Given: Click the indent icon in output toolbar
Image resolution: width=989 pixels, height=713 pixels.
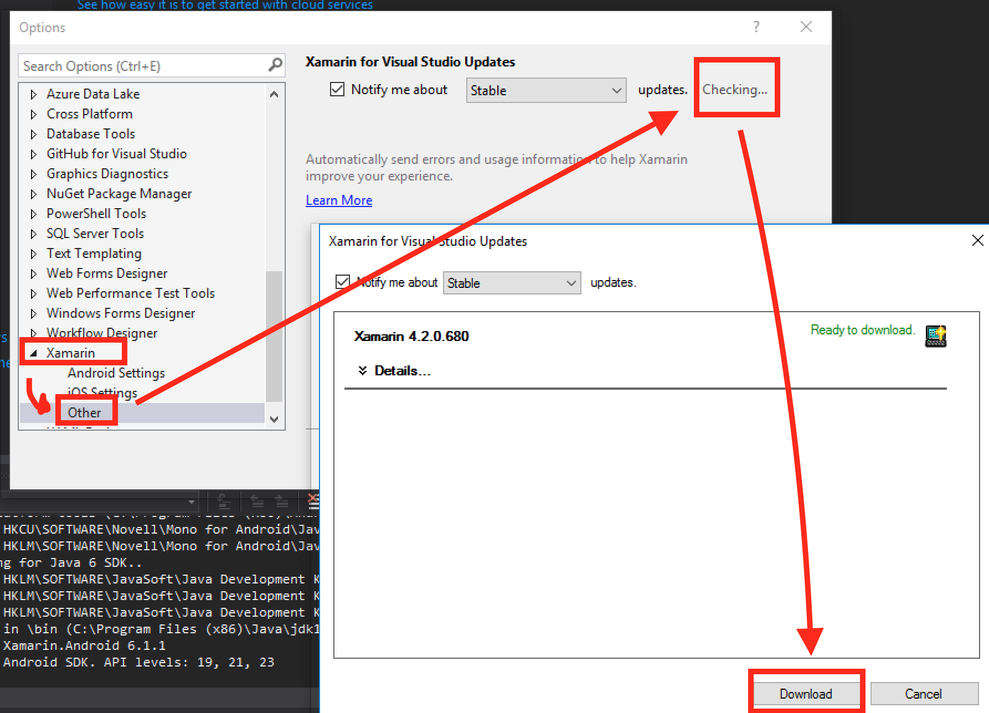Looking at the screenshot, I should [x=282, y=502].
